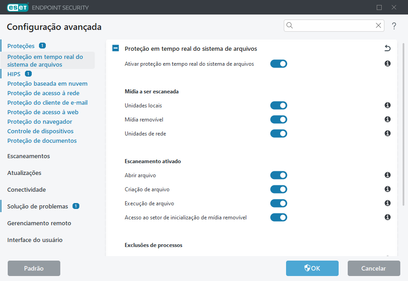Click the magnifier icon in the search bar
Viewport: 408px width, 281px height.
[290, 25]
